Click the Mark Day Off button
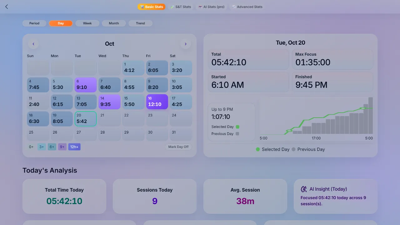The height and width of the screenshot is (225, 400). coord(178,147)
